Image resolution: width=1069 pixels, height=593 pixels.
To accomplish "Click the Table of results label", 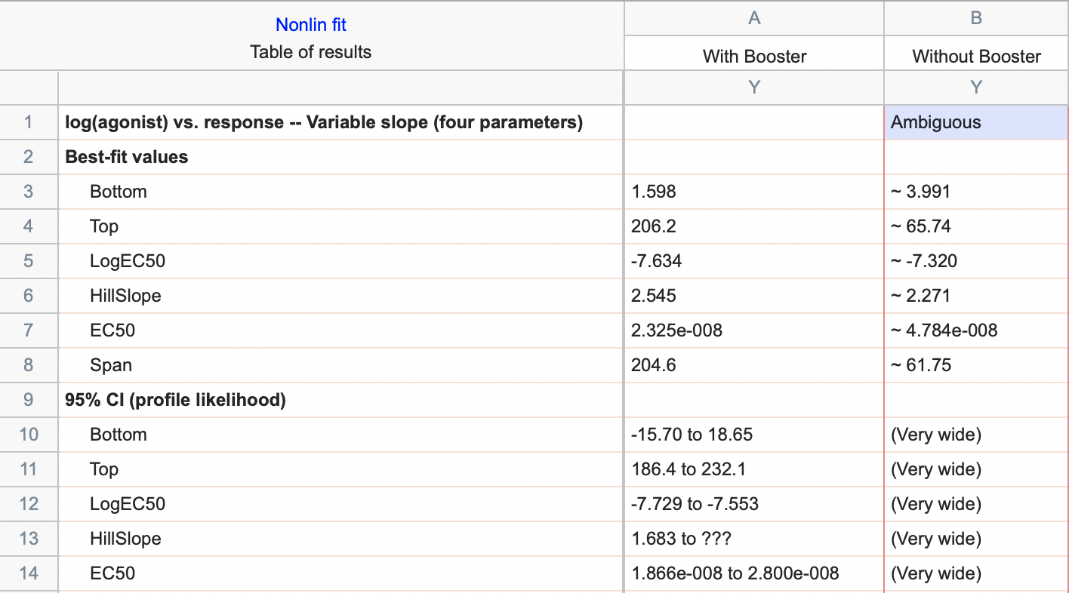I will [311, 52].
